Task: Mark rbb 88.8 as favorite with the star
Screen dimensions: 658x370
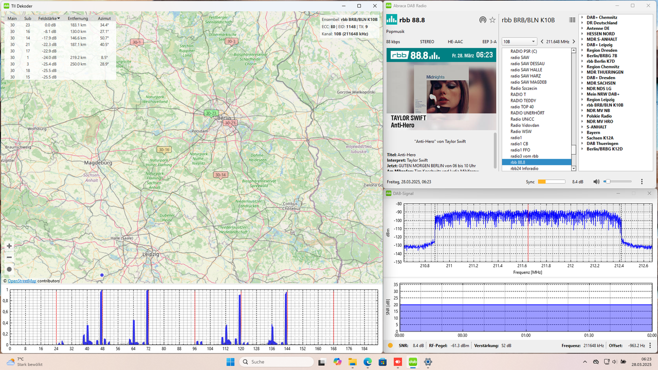Action: pyautogui.click(x=492, y=20)
